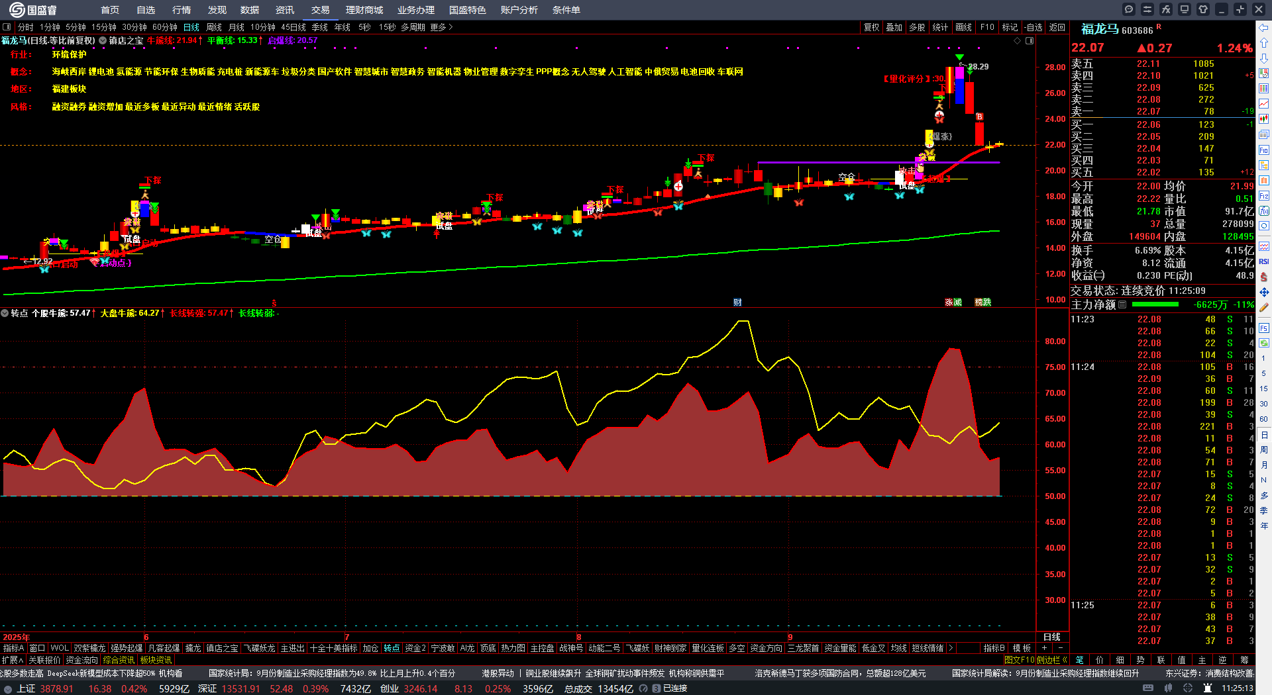This screenshot has height=695, width=1272.
Task: Open the 统计 statistics menu
Action: pyautogui.click(x=940, y=27)
